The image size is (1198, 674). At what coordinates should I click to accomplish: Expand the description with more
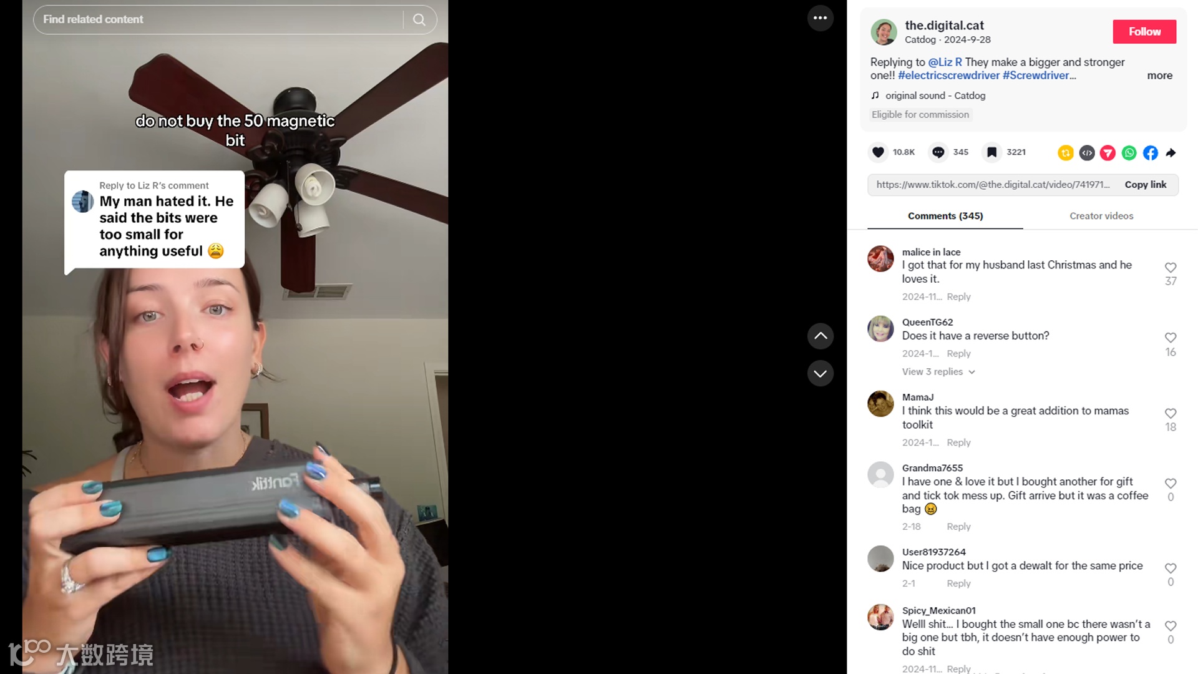coord(1159,76)
